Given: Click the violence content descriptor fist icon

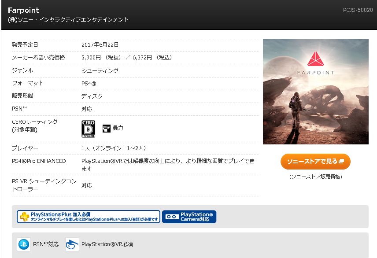Looking at the screenshot, I should click(x=106, y=129).
